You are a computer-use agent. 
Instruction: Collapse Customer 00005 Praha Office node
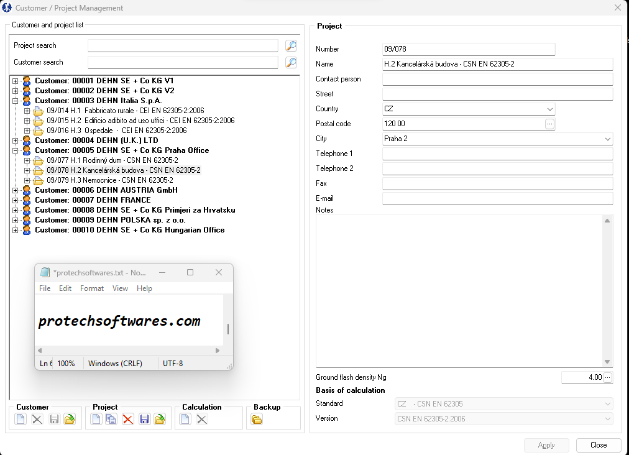pos(16,151)
